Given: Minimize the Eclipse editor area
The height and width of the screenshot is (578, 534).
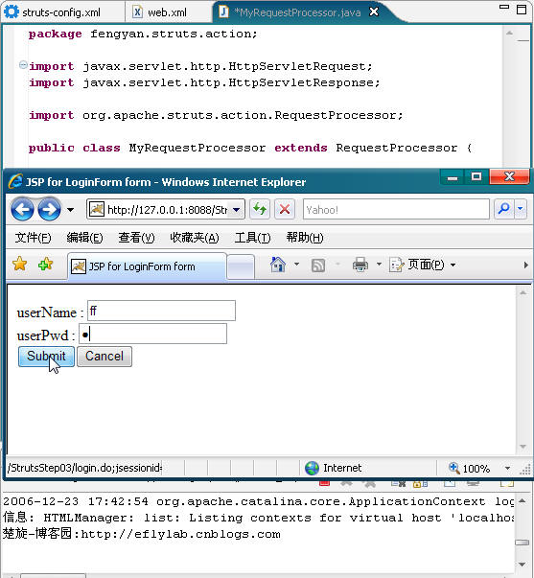Looking at the screenshot, I should 504,7.
